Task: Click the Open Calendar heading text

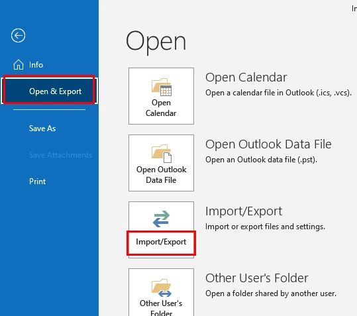Action: coord(246,78)
